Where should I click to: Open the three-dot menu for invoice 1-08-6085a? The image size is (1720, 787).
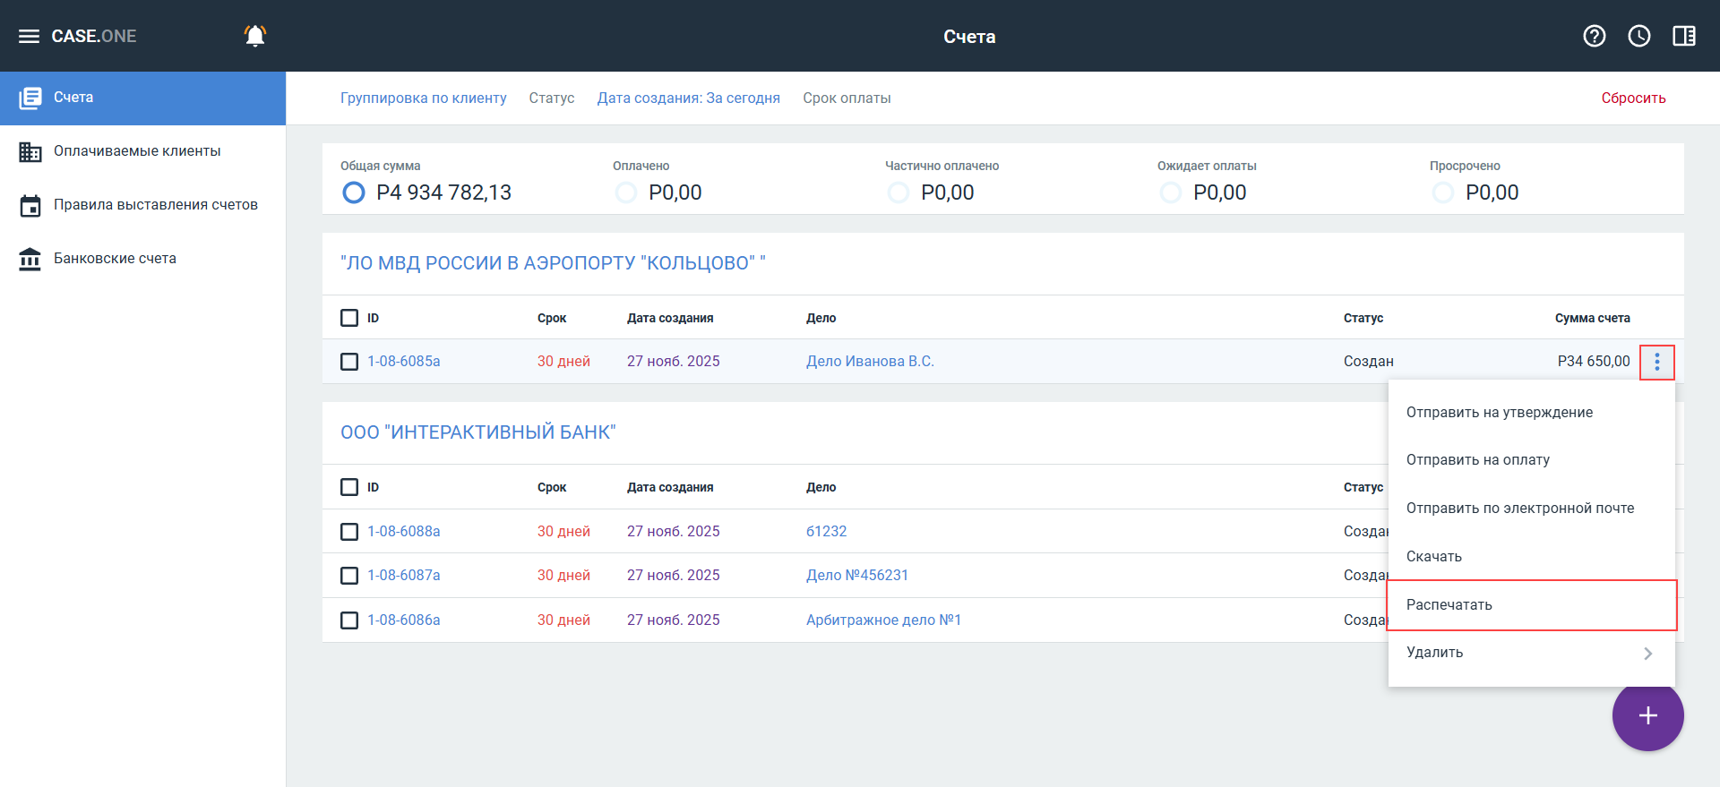tap(1656, 362)
